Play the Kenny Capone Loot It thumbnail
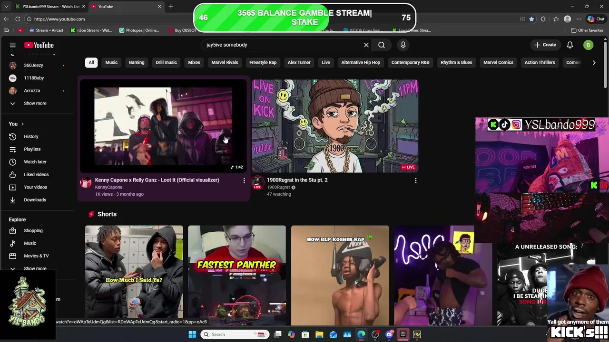 coord(163,126)
